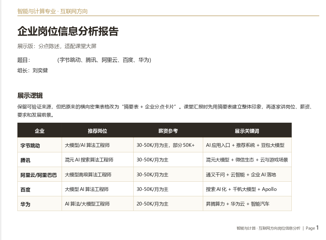Click the Page 1 footer number
Screen dimensions: 326x240
pos(312,228)
